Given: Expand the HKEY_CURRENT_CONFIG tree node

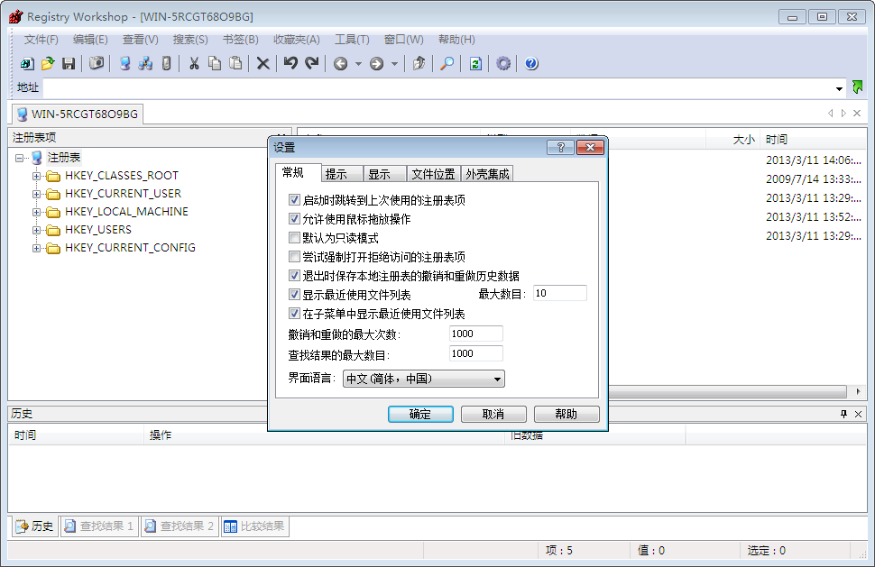Looking at the screenshot, I should (x=37, y=248).
